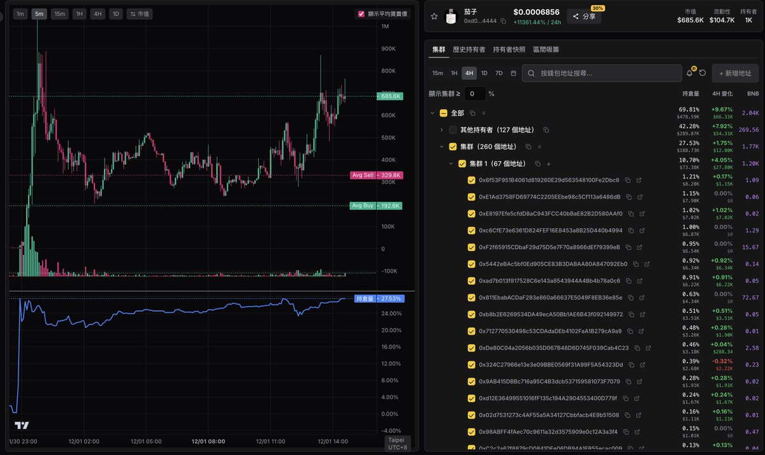Collapse the 集群 1 (67 個地址) row
765x455 pixels.
pyautogui.click(x=451, y=164)
